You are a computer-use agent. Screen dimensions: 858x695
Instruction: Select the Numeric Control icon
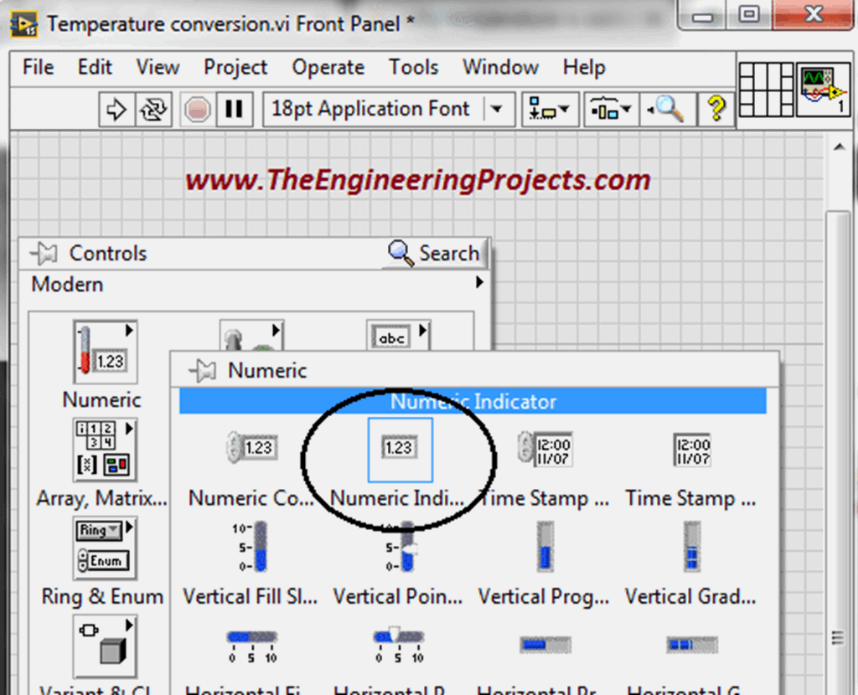click(251, 448)
